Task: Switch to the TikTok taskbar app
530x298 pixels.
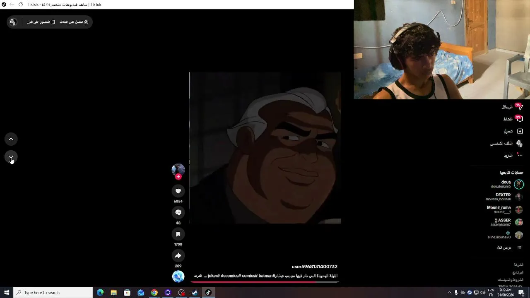Action: point(208,293)
